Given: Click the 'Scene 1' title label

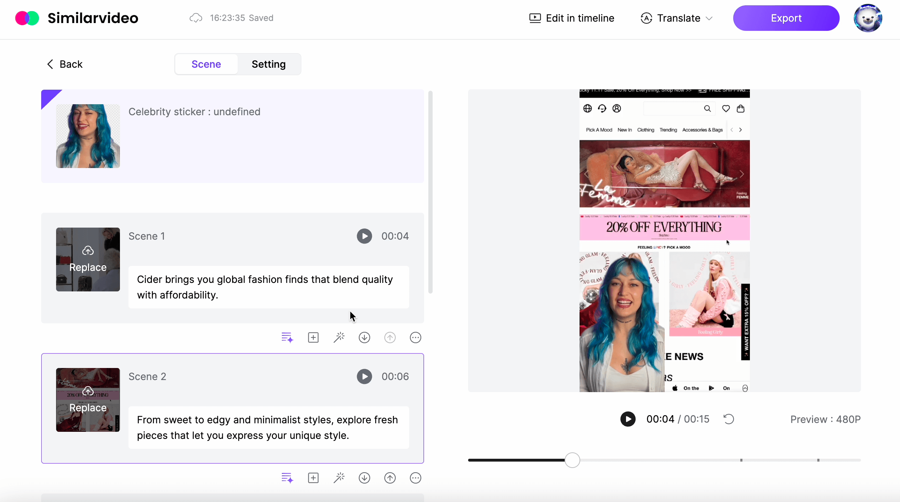Looking at the screenshot, I should 147,236.
